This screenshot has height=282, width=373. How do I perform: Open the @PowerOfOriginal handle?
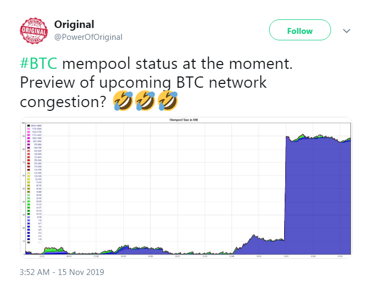[x=88, y=37]
